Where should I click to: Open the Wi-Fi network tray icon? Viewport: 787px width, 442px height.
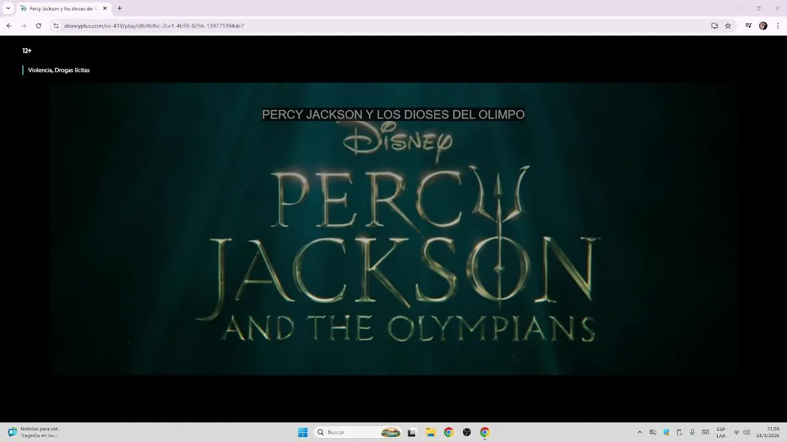[x=737, y=432]
